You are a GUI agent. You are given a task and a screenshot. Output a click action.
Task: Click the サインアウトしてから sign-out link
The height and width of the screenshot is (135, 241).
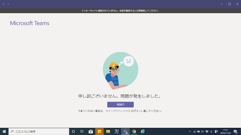point(118,111)
